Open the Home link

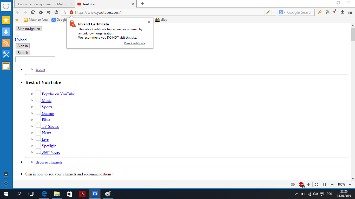[x=40, y=69]
